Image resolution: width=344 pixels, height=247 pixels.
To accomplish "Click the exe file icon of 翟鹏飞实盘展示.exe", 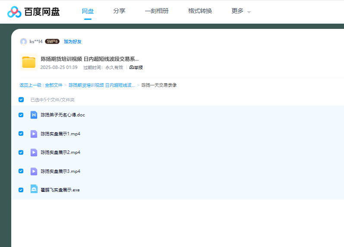I will pyautogui.click(x=34, y=189).
